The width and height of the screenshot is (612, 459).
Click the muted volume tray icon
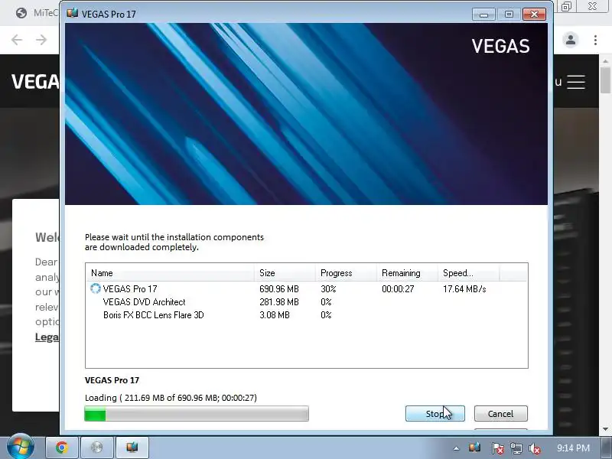[534, 448]
